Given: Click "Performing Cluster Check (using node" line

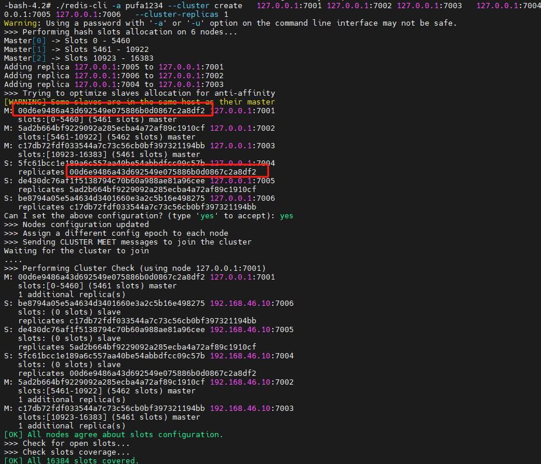Looking at the screenshot, I should point(135,268).
